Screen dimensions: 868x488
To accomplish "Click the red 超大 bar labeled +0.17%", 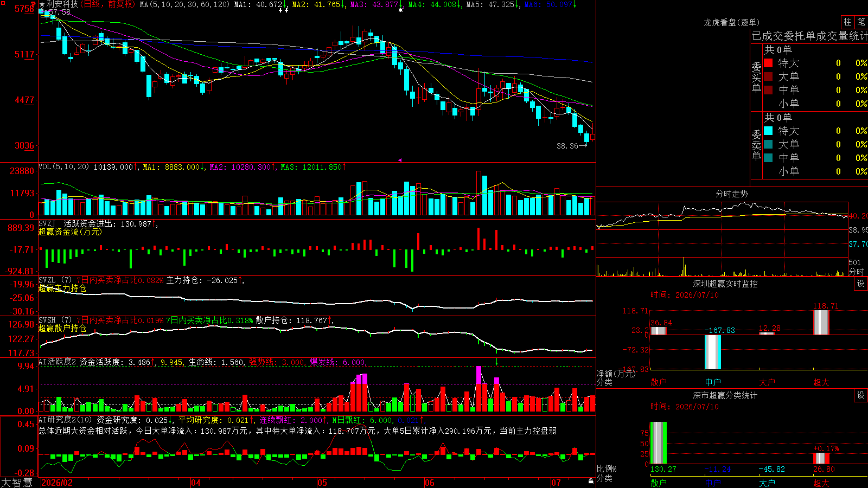I will click(821, 458).
